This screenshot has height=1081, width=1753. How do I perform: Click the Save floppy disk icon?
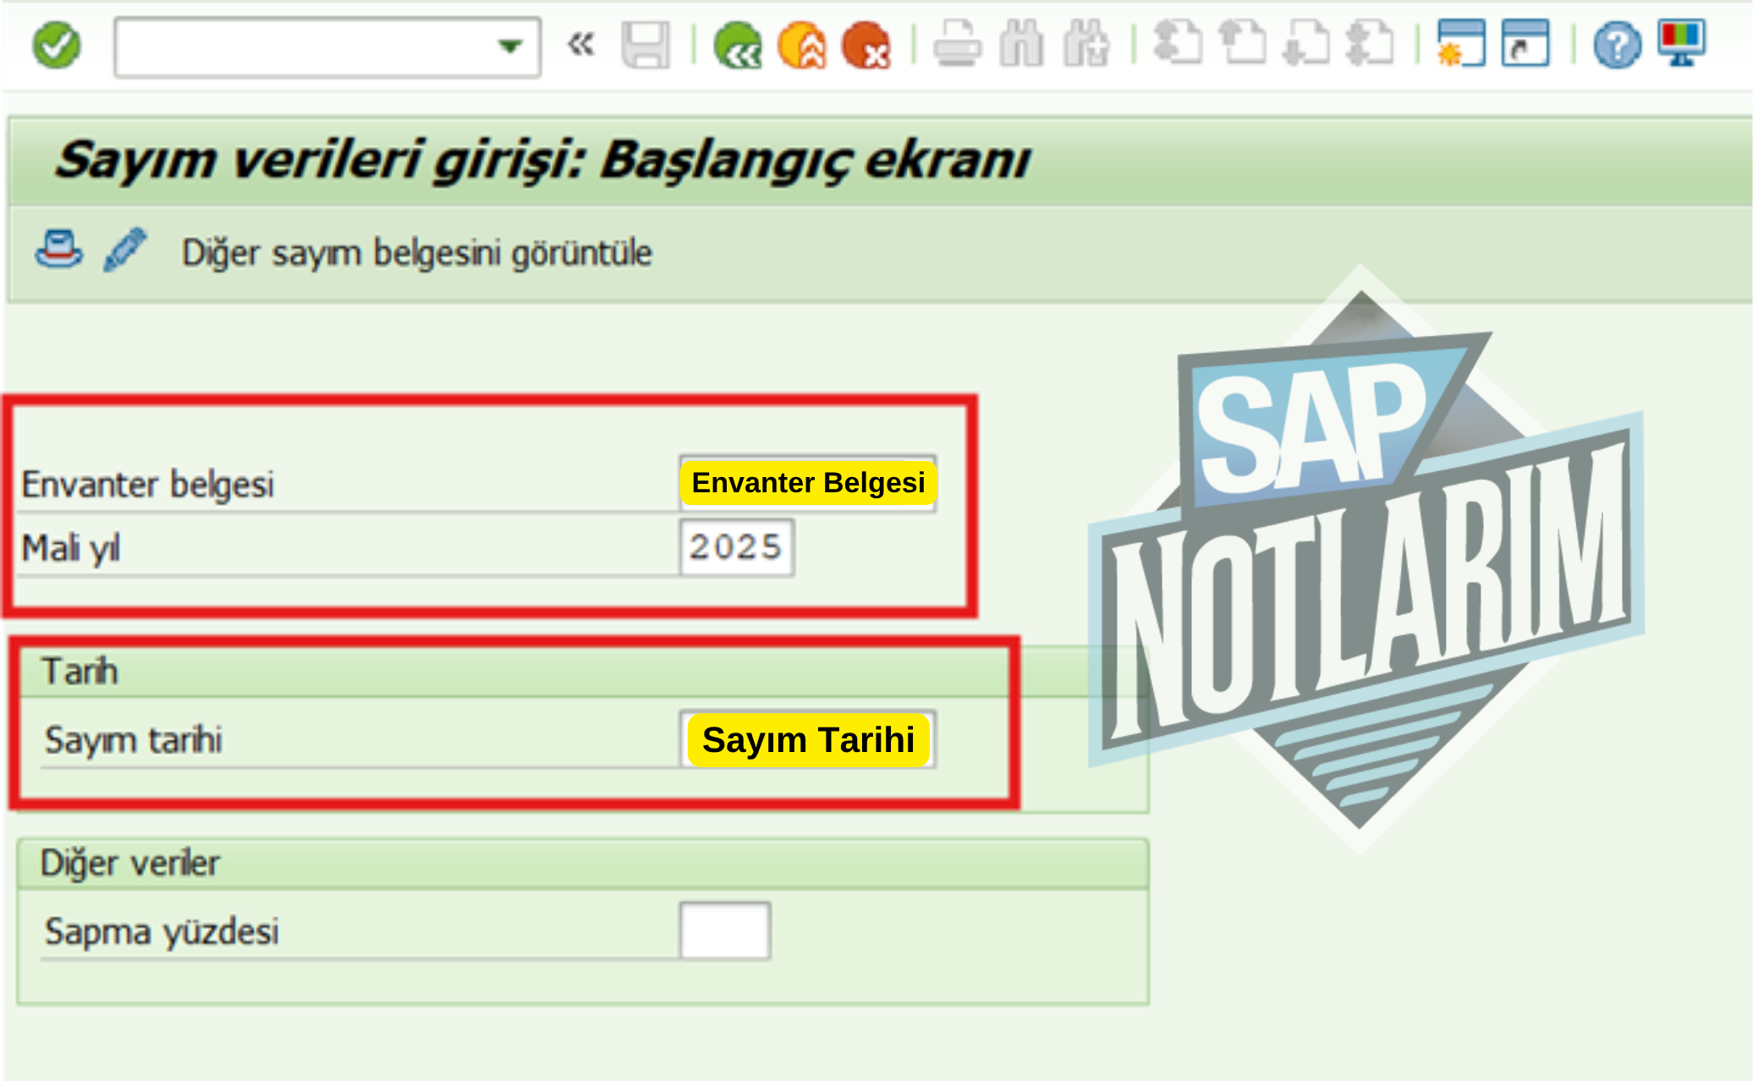tap(646, 46)
